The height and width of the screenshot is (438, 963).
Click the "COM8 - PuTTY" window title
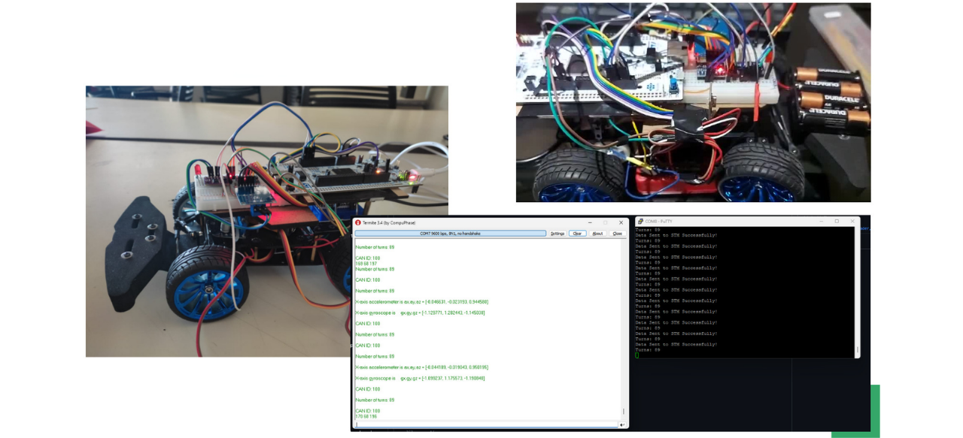coord(657,221)
